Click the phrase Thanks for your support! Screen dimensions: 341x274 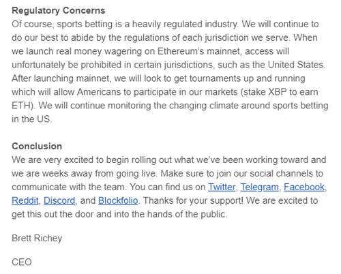point(193,200)
